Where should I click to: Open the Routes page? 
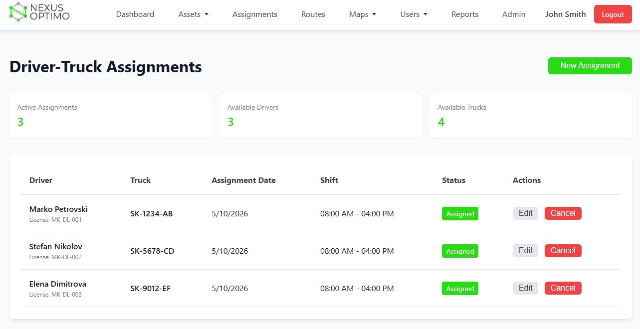coord(313,14)
